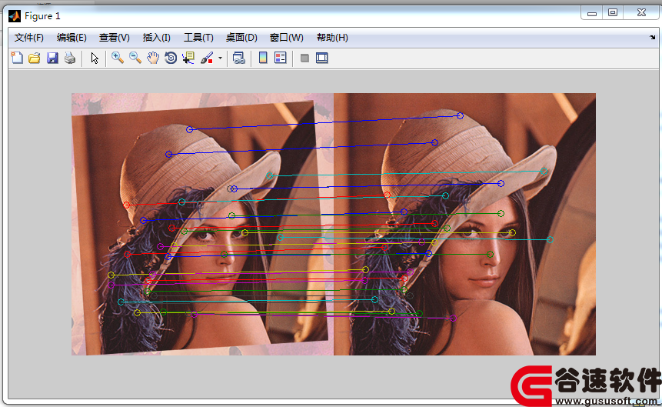Close the Figure 1 window
Image resolution: width=662 pixels, height=407 pixels.
(x=641, y=13)
